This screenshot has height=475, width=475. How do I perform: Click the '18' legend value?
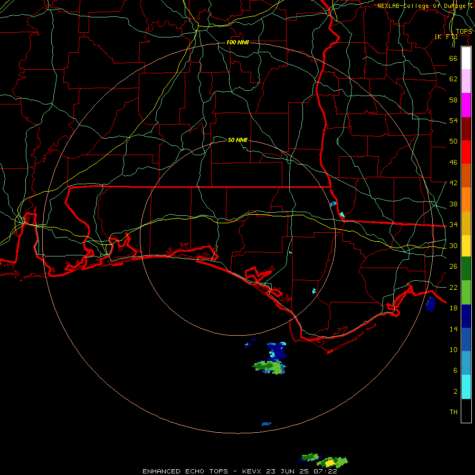(x=453, y=308)
